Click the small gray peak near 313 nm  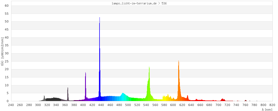coord(44,98)
